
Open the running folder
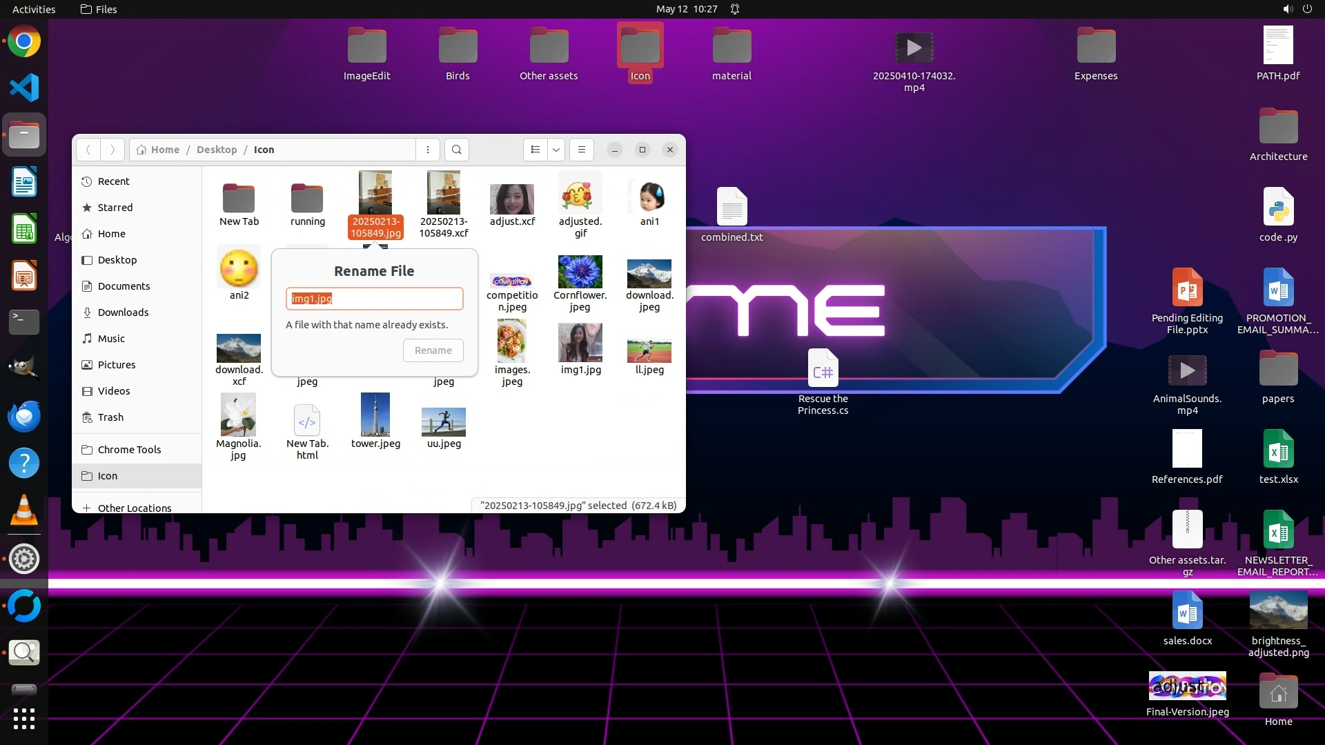click(307, 199)
